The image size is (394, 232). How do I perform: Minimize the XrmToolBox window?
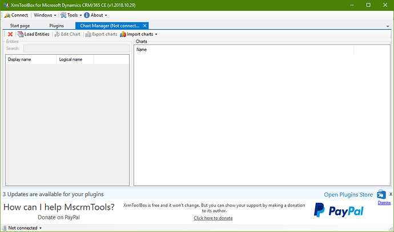point(352,5)
